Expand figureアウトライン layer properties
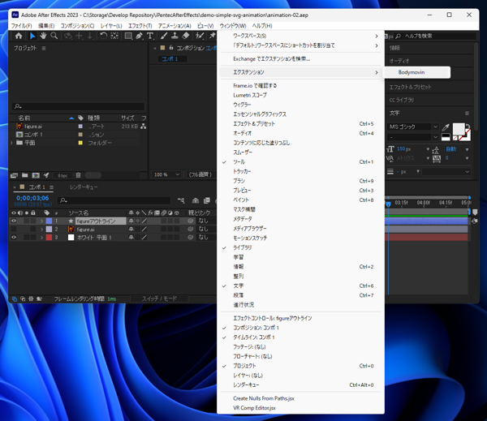This screenshot has width=487, height=421. pyautogui.click(x=42, y=221)
